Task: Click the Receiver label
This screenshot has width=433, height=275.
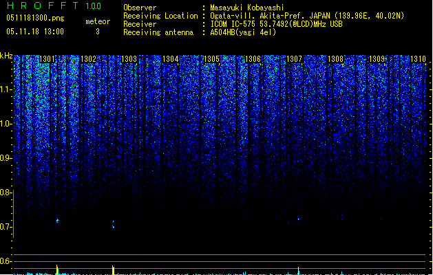Action: click(140, 24)
